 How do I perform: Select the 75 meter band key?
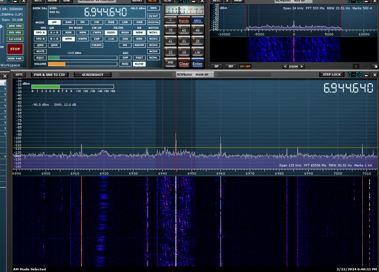pyautogui.click(x=170, y=30)
